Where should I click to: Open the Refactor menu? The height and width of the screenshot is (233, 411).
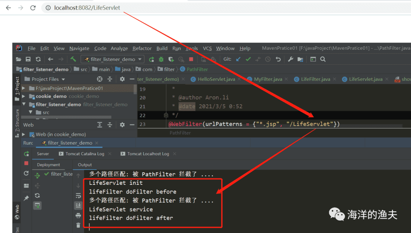coord(142,48)
